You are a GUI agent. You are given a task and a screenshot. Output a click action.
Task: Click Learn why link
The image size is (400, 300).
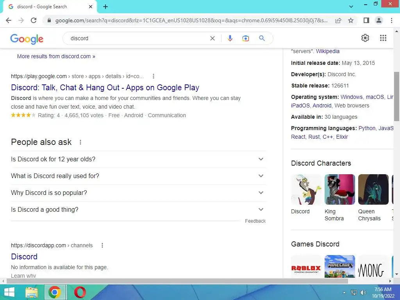click(x=23, y=276)
